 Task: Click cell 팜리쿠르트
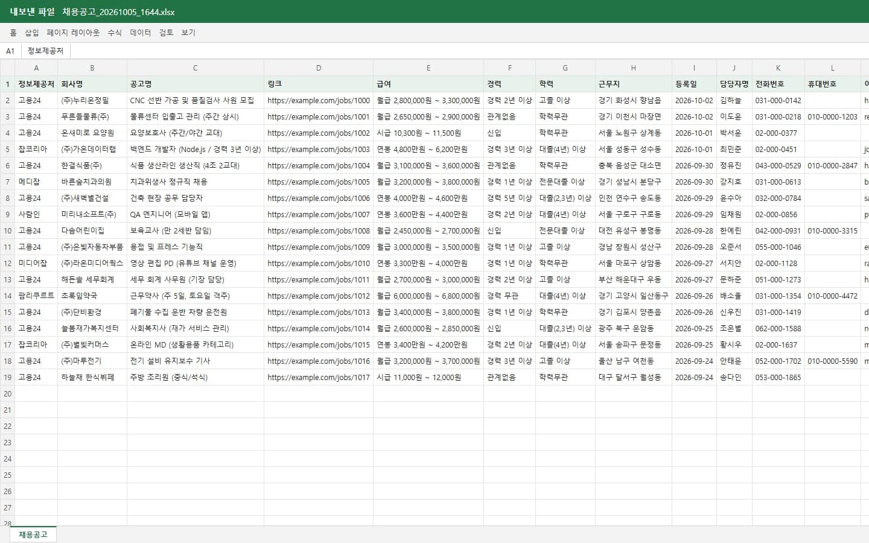point(36,296)
